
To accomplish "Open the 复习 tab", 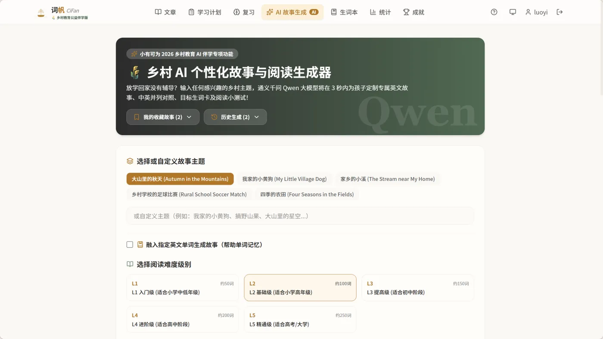I will pos(244,12).
